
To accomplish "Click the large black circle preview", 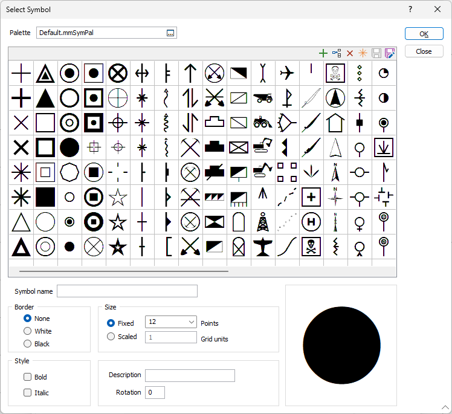I will point(341,345).
